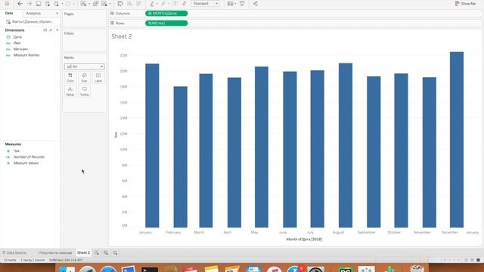Viewport: 484px width, 272px height.
Task: Click the New Data Source toolbar icon
Action: [x=48, y=4]
